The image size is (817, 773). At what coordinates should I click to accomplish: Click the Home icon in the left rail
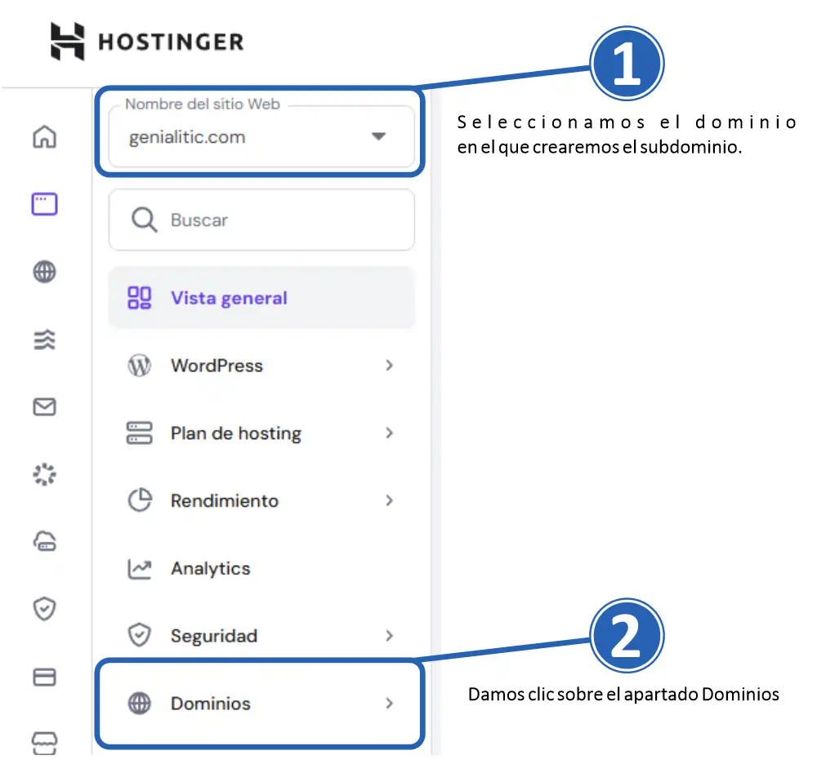pyautogui.click(x=44, y=136)
